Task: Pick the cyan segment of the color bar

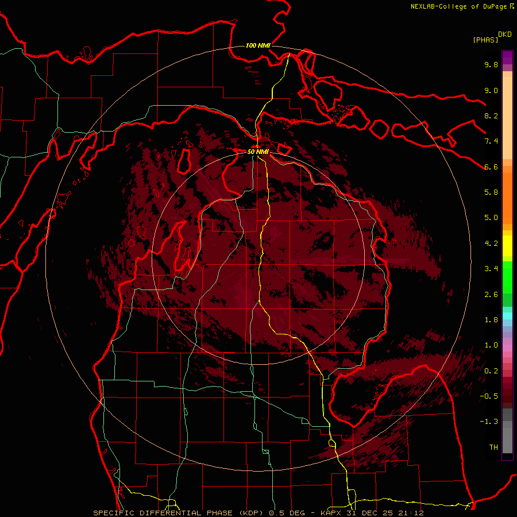Action: pos(507,315)
